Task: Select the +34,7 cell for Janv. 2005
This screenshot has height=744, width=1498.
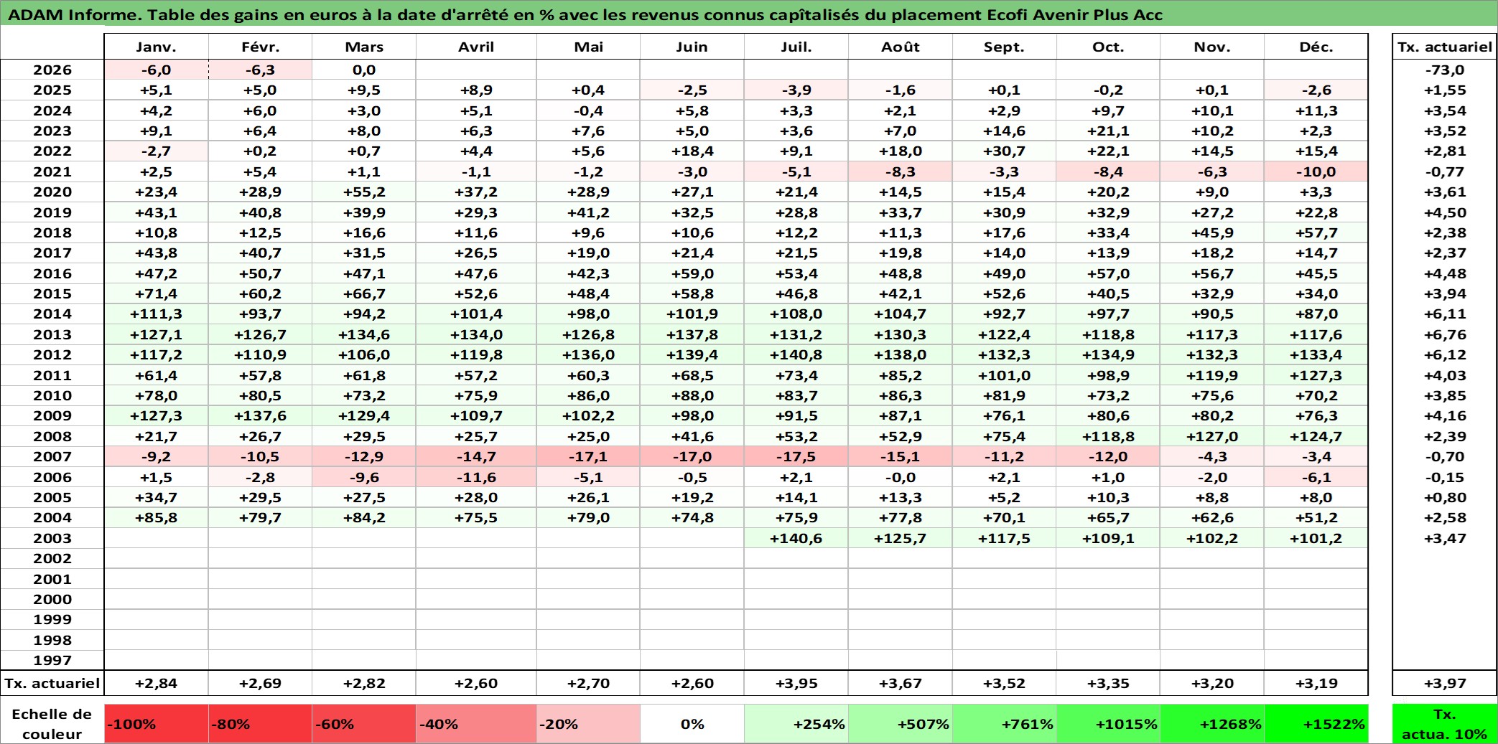Action: click(x=157, y=497)
